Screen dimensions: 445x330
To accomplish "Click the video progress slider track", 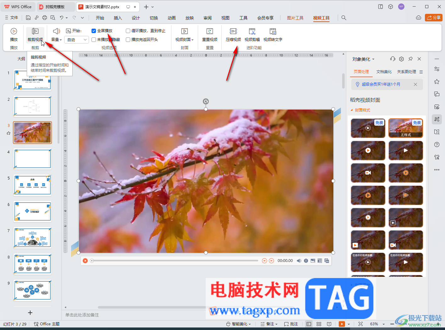I will pyautogui.click(x=174, y=261).
